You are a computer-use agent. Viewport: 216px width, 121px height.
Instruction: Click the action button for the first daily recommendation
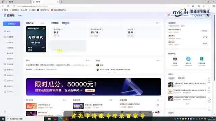[x=204, y=31]
